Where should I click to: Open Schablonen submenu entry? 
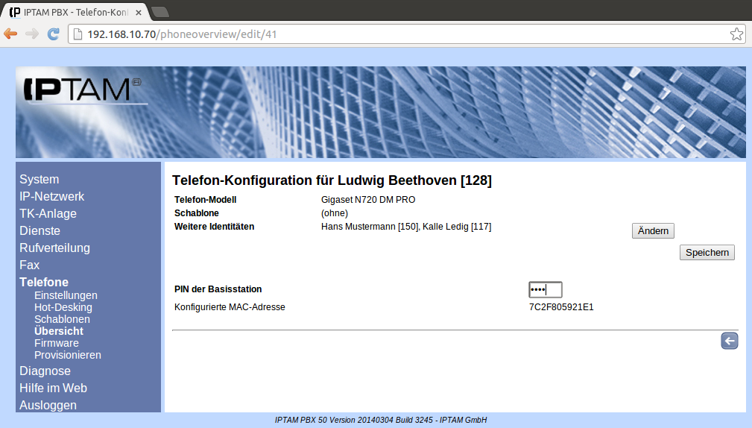click(62, 319)
